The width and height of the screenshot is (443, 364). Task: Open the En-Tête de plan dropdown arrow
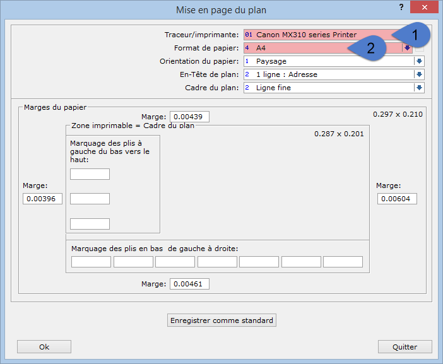(x=419, y=74)
